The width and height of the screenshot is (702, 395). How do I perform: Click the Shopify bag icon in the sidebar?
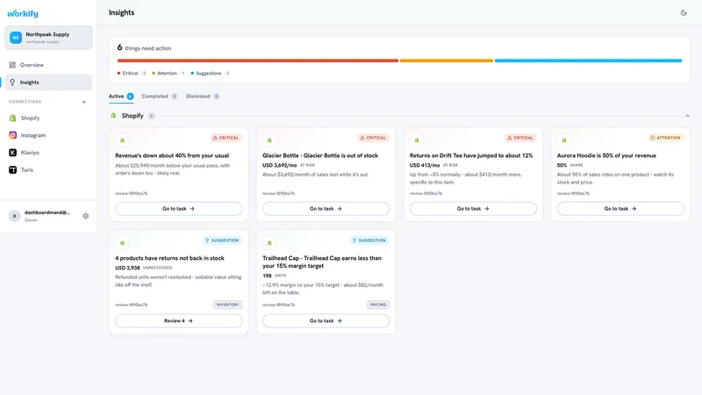pos(12,118)
